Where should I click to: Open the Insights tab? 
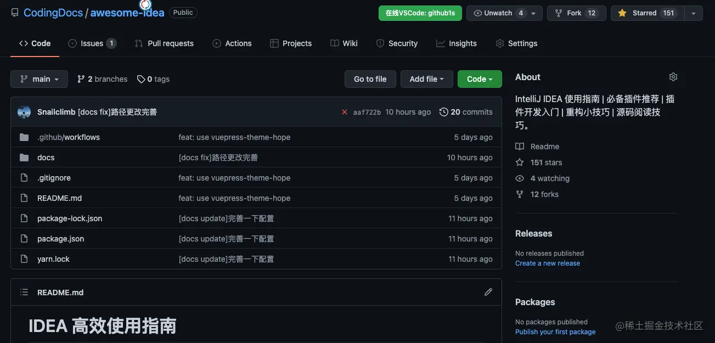tap(457, 43)
